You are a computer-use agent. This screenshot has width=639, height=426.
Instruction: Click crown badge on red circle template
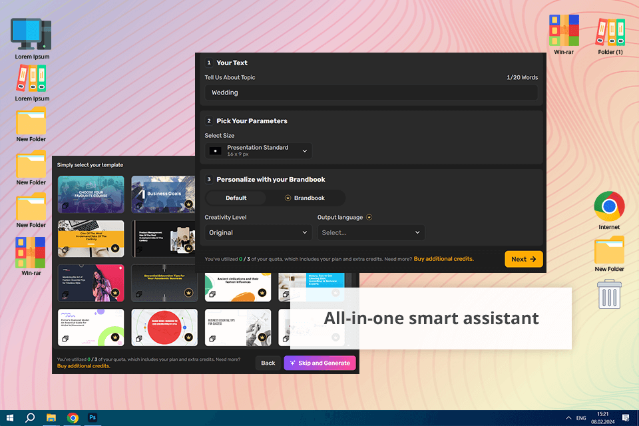click(188, 337)
